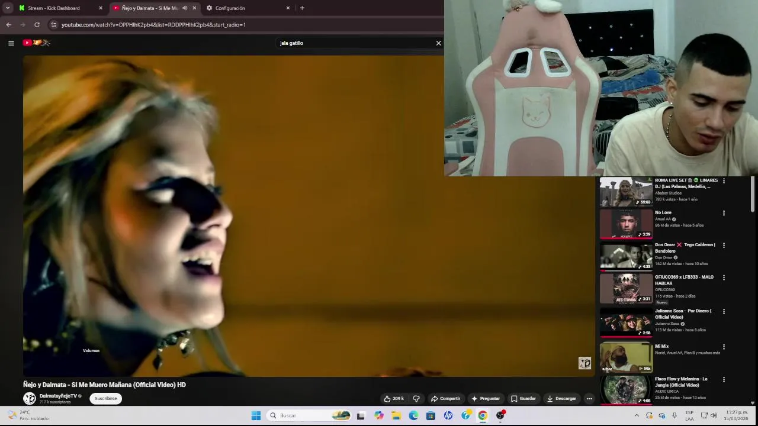Click the sidebar scrollbar of recommendations
This screenshot has height=426, width=758.
(753, 195)
